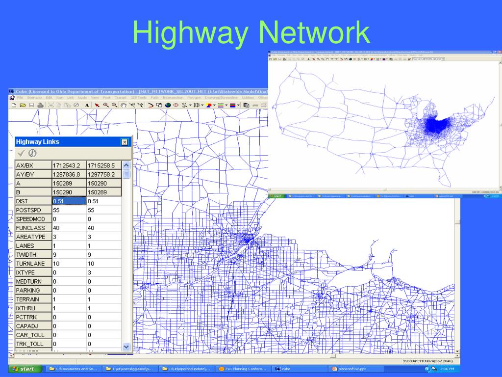Screen dimensions: 502x377
Task: Click the globe icon in toolbar
Action: click(168, 105)
